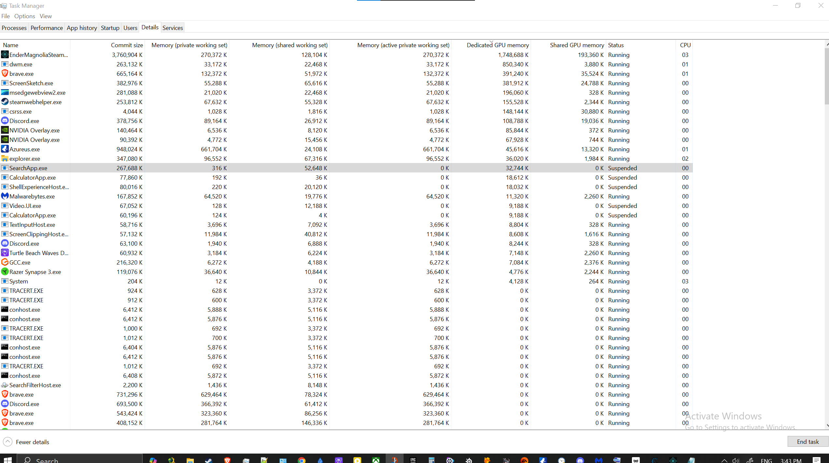Open the View menu
The image size is (829, 463).
[46, 16]
